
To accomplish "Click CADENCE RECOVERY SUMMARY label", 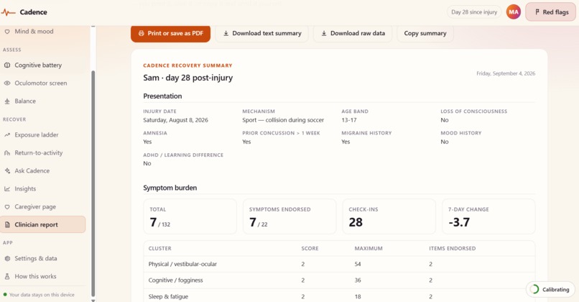I will 187,65.
